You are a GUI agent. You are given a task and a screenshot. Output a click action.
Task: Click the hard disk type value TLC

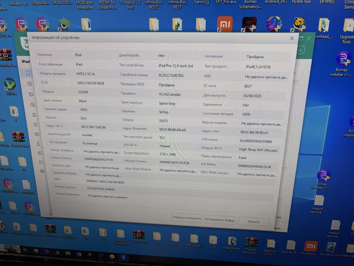tap(162, 138)
